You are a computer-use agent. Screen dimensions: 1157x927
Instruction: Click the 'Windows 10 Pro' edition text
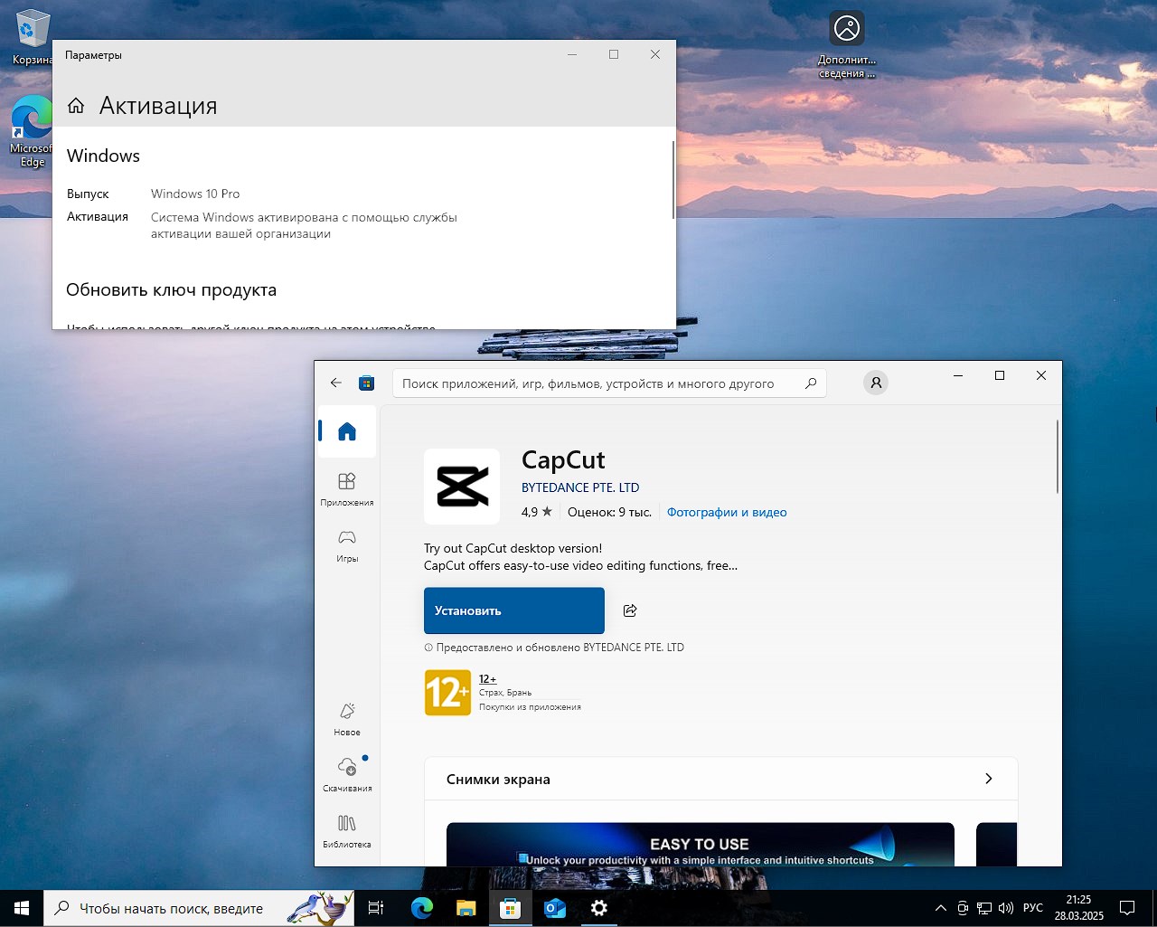click(x=195, y=194)
